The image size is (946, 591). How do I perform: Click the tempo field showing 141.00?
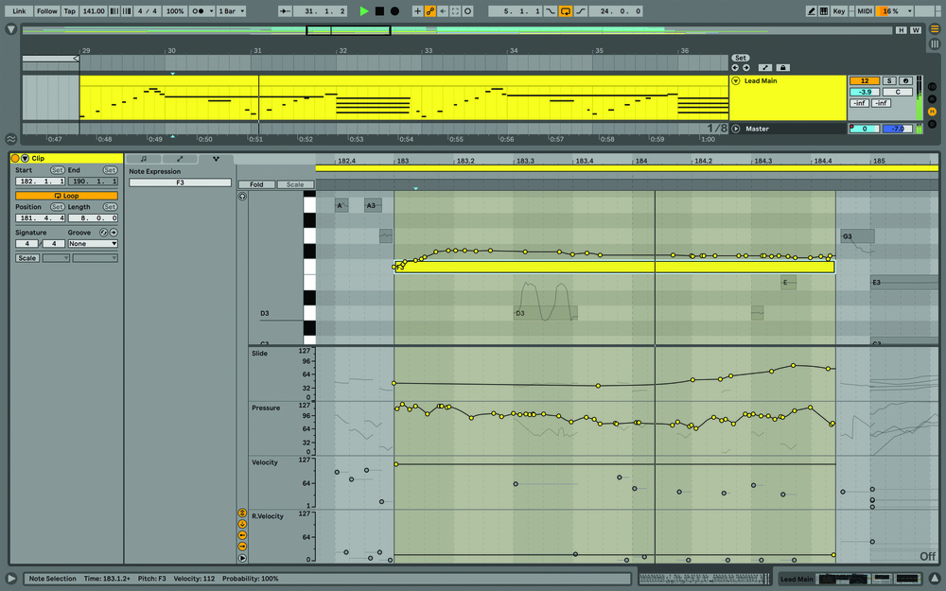point(94,10)
